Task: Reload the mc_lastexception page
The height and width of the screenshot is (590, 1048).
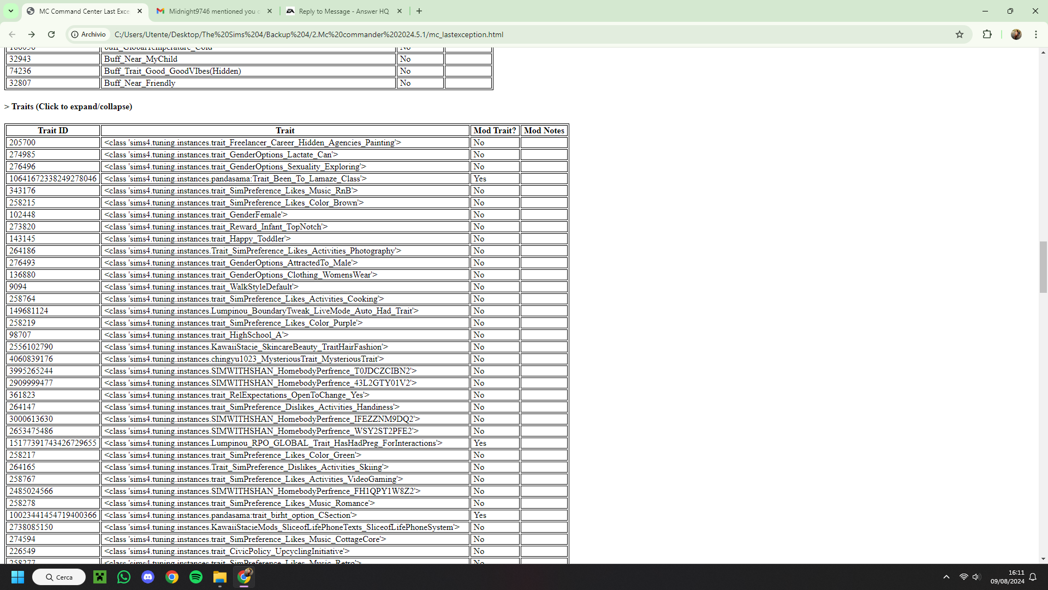Action: click(51, 34)
